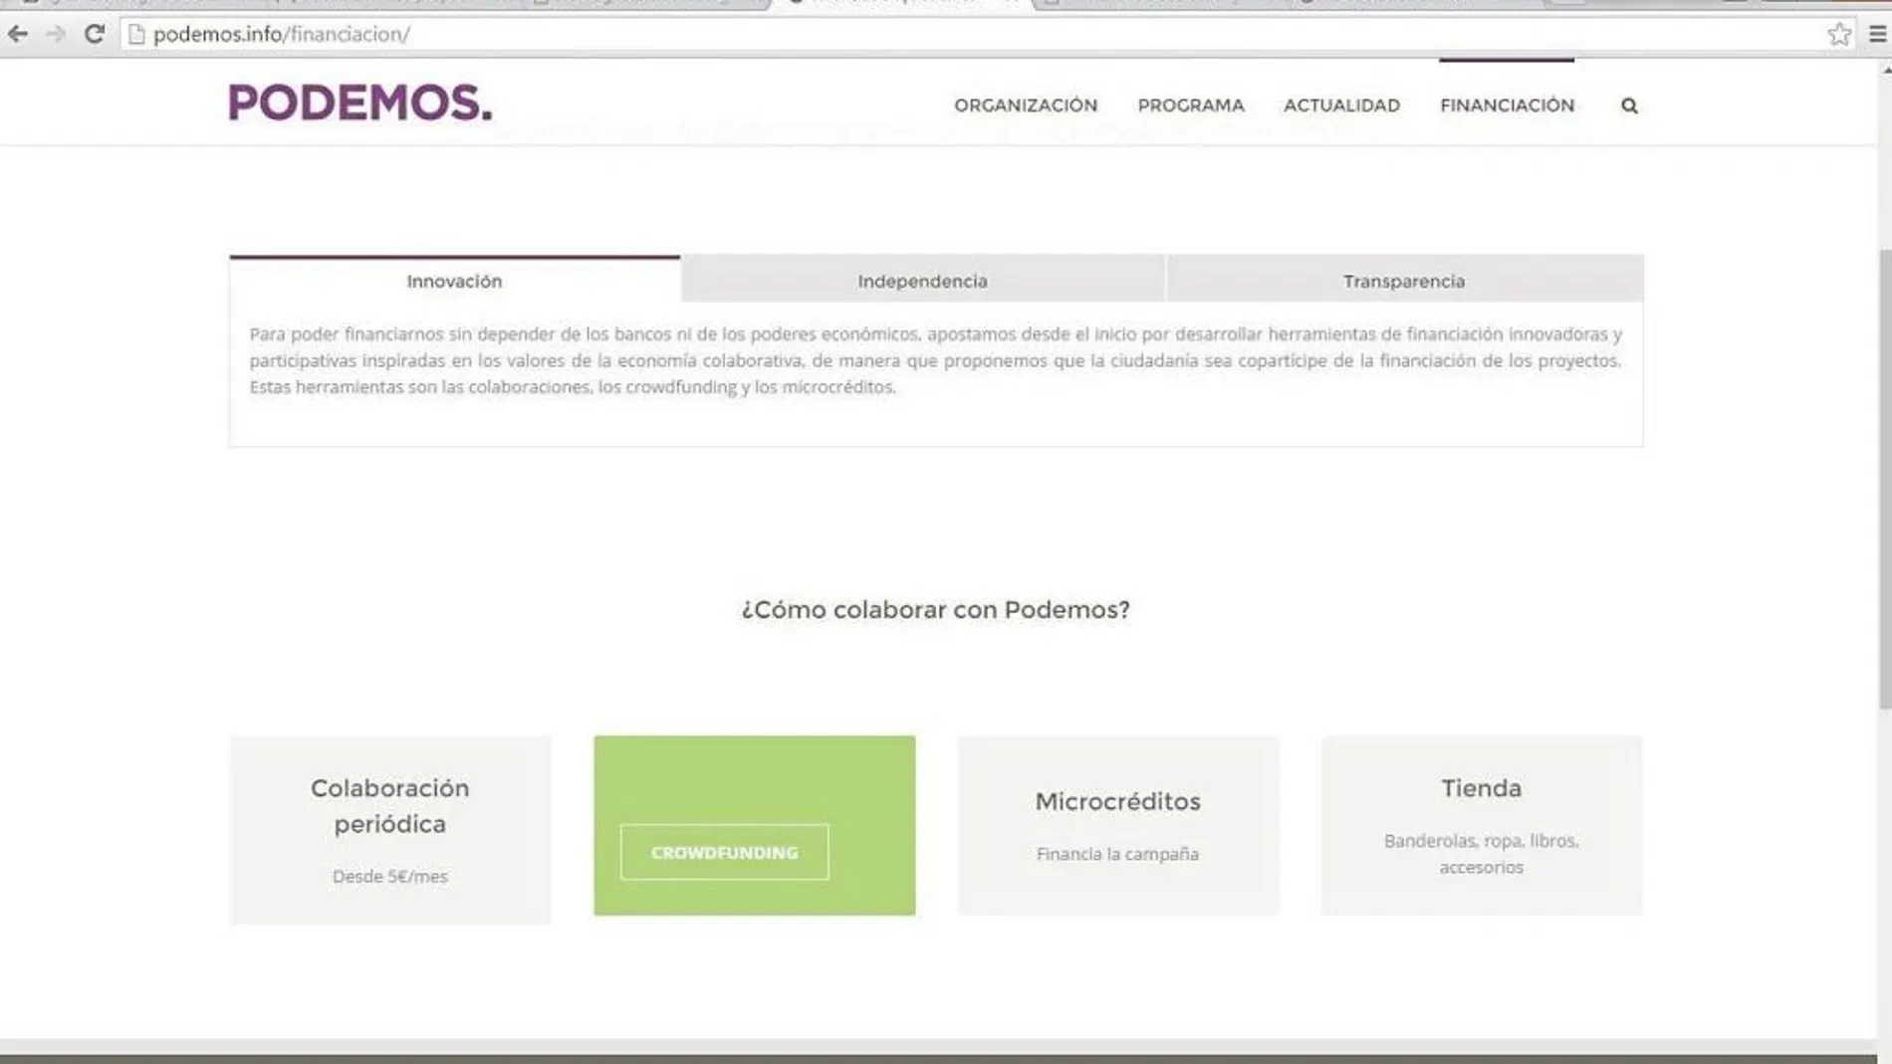Click the browser forward arrow
Viewport: 1892px width, 1064px height.
[56, 34]
